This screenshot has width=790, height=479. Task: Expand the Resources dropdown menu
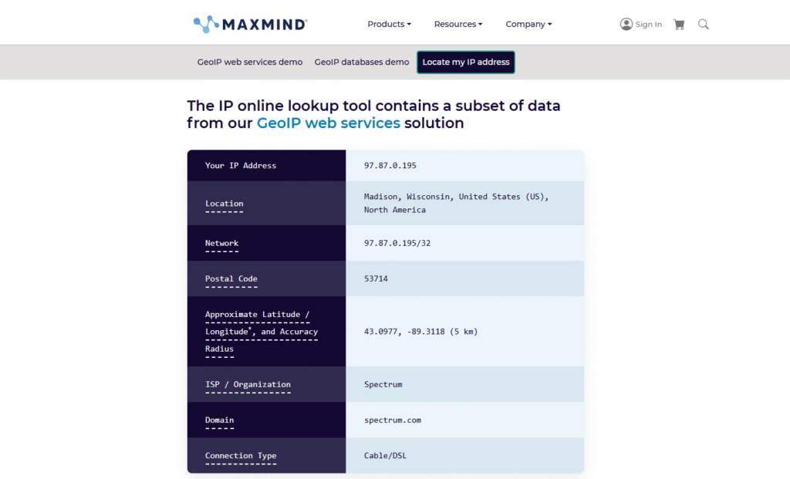(x=457, y=24)
